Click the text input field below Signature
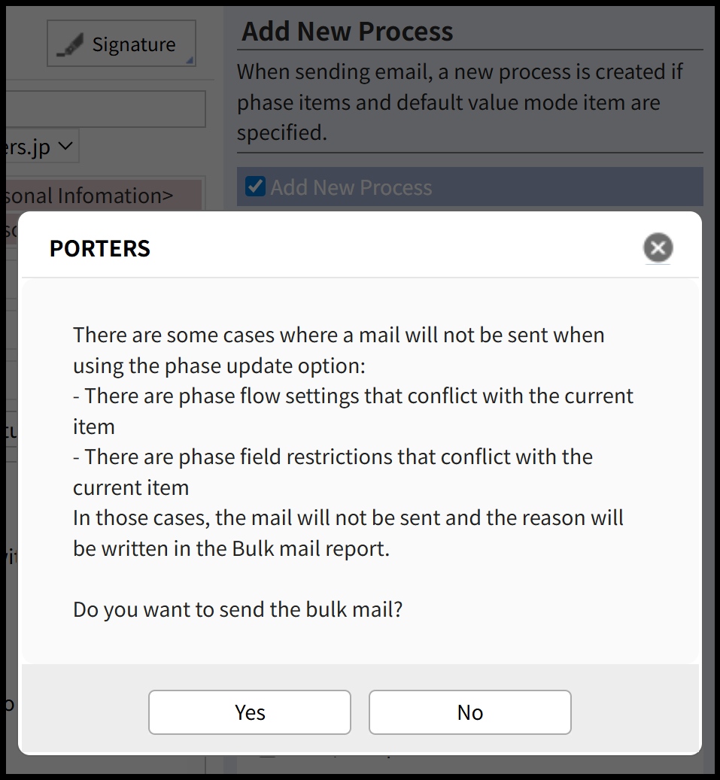Image resolution: width=720 pixels, height=780 pixels. 105,109
